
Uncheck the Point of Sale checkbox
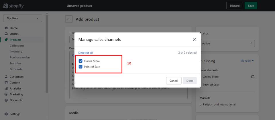point(80,67)
